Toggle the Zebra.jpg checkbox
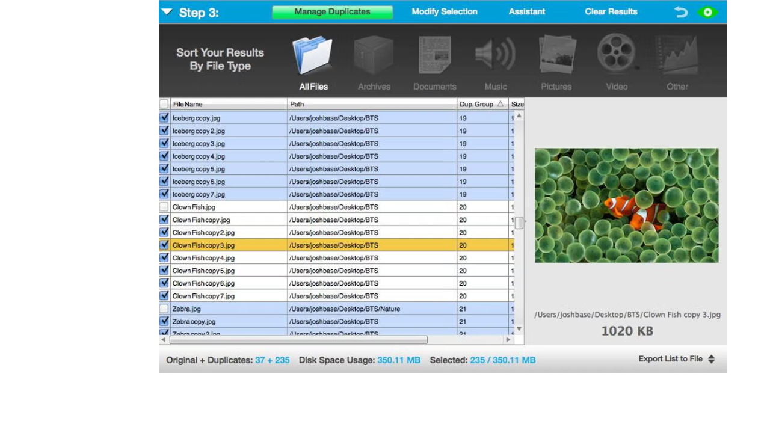This screenshot has width=770, height=433. pyautogui.click(x=164, y=309)
